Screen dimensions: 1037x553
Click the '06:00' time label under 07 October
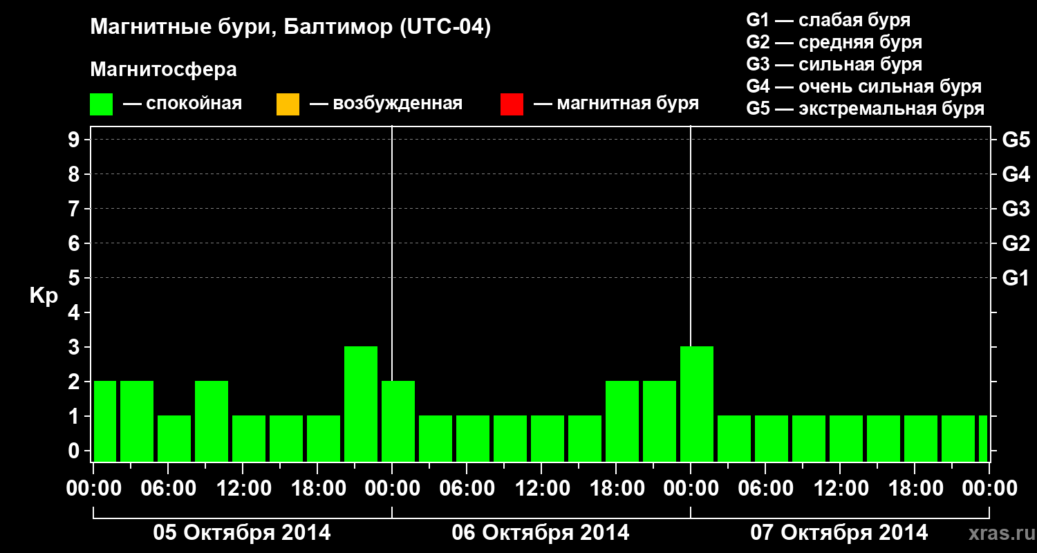(x=765, y=488)
